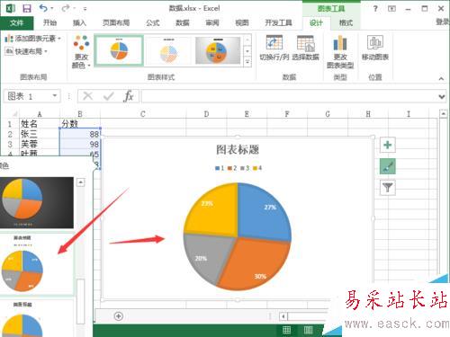Screen dimensions: 450x337
Task: Redo the action in quick access toolbar
Action: [x=66, y=8]
